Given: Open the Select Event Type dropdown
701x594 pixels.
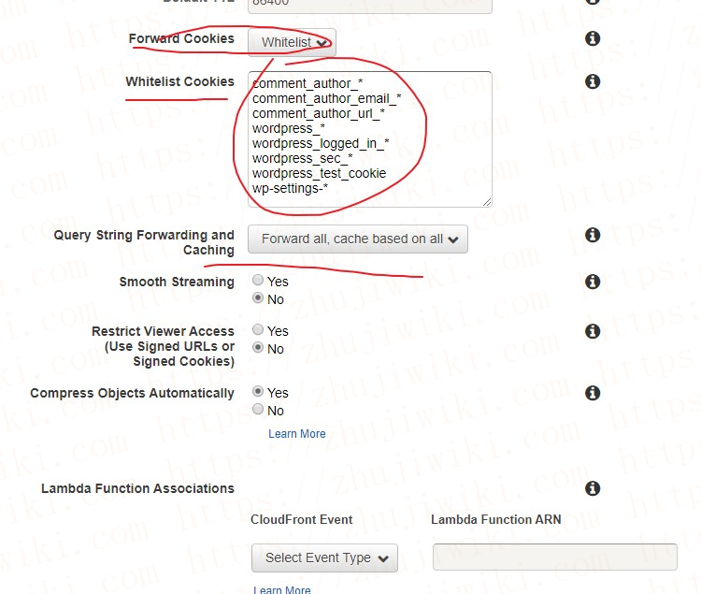Looking at the screenshot, I should click(x=324, y=558).
